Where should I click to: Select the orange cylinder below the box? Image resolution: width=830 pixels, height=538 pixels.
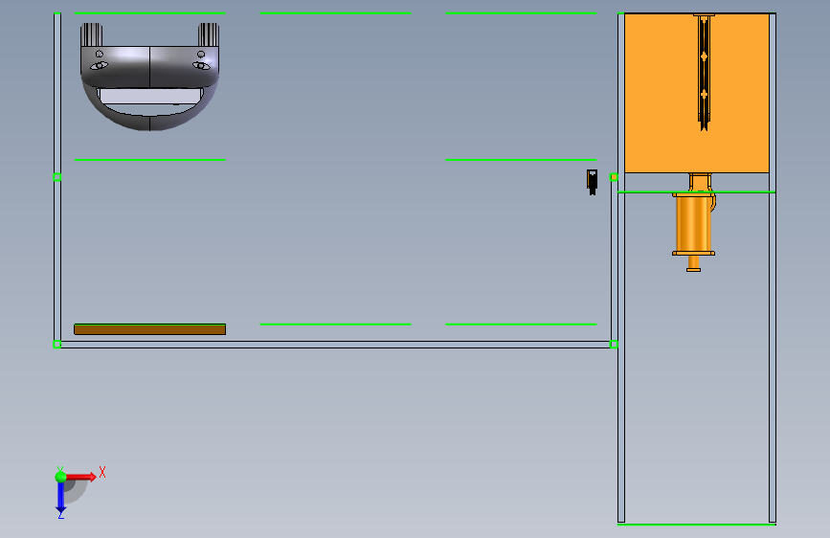tap(693, 225)
